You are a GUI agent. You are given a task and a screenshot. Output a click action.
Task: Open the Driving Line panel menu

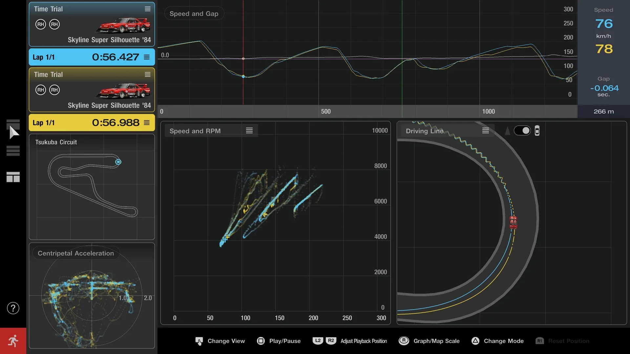(x=485, y=130)
